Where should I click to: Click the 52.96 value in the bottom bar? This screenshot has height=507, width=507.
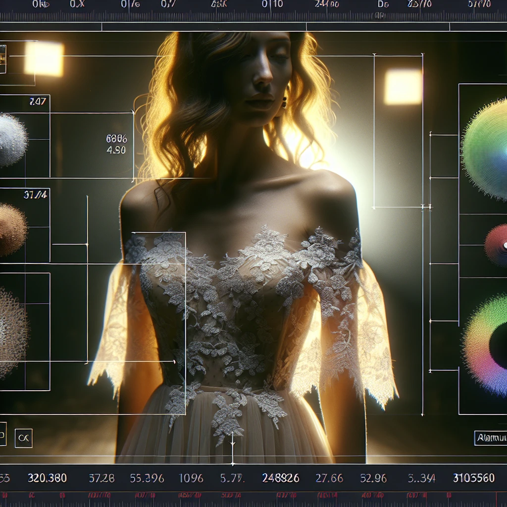pos(373,478)
